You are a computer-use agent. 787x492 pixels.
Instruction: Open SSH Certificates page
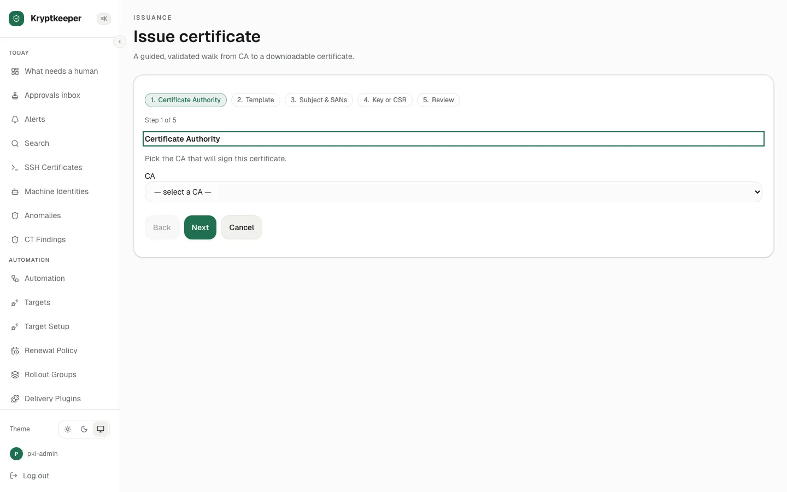point(60,168)
